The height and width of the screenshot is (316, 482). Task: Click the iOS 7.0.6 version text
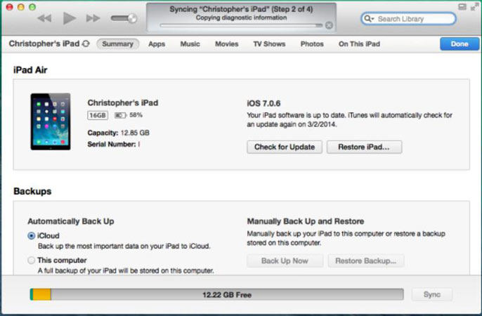click(263, 103)
